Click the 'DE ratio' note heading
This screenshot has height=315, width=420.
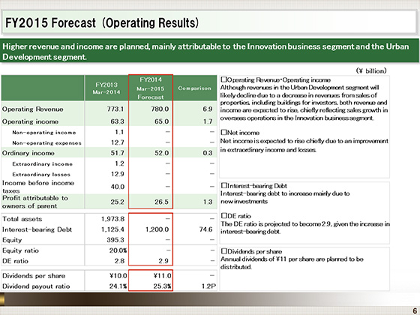[236, 216]
